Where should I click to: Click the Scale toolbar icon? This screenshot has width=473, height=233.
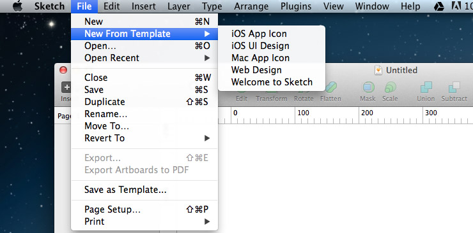tap(390, 87)
